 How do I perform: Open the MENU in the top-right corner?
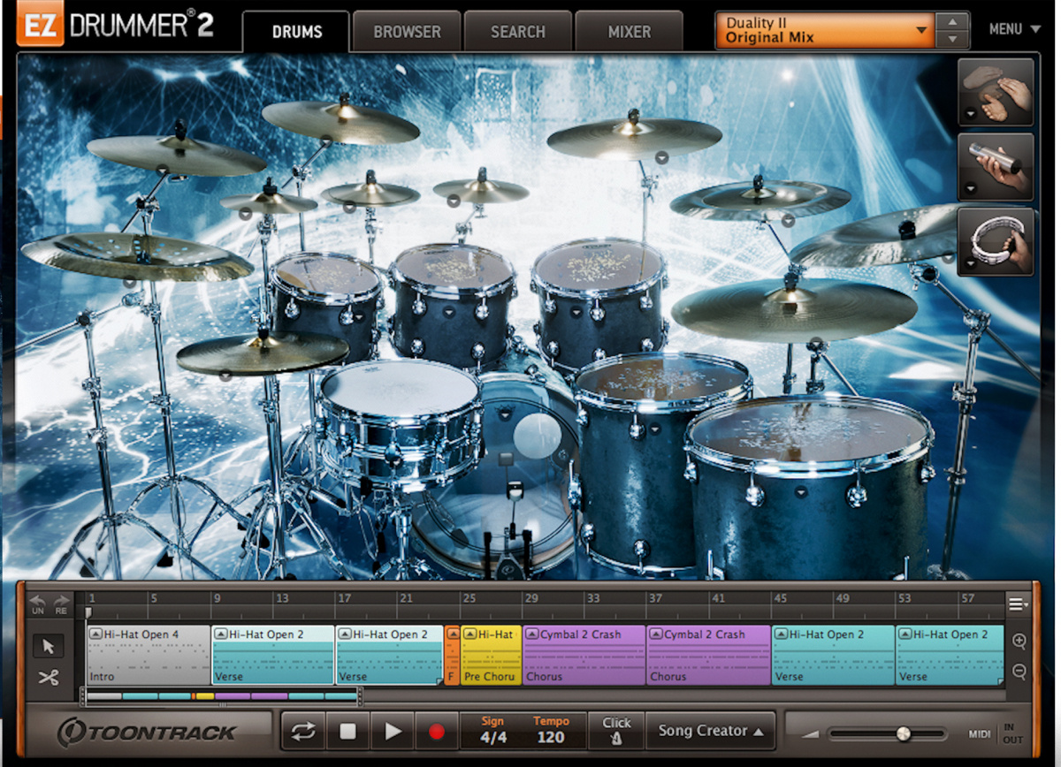click(1015, 29)
